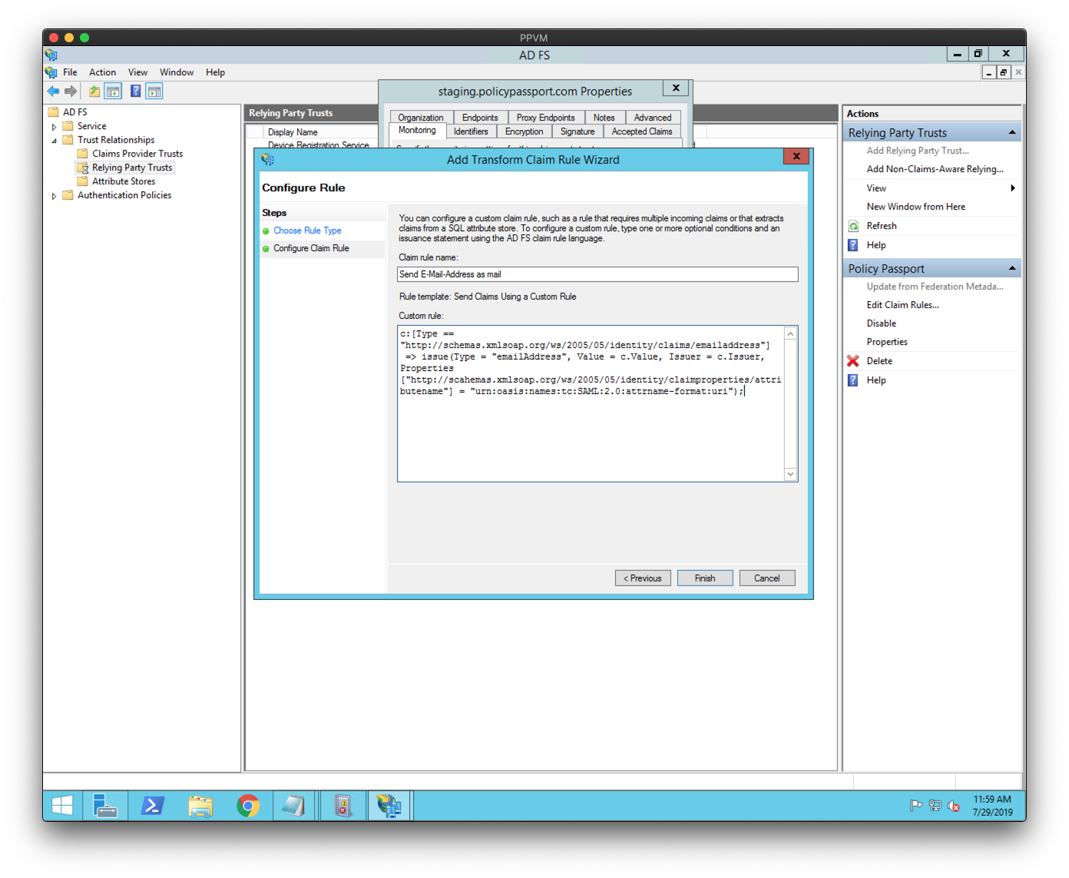Click Add Non-Claims-Aware Relying action
Screen dimensions: 1069x878
[x=935, y=169]
